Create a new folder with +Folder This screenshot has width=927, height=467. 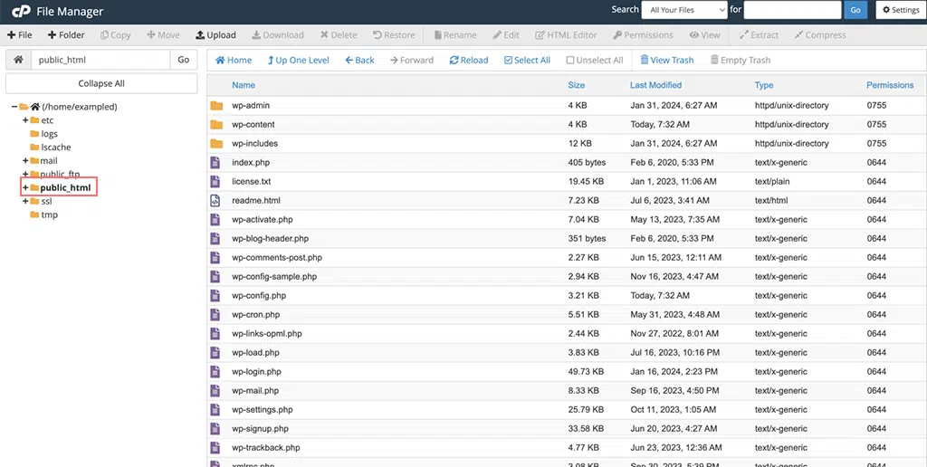[65, 35]
